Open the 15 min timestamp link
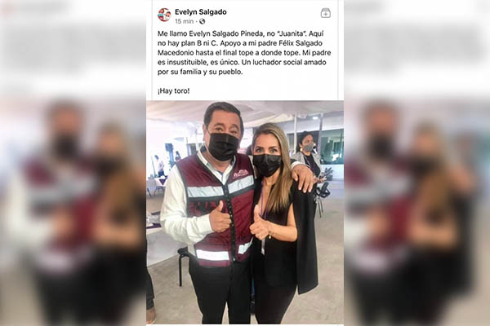This screenshot has height=326, width=490. (x=184, y=21)
